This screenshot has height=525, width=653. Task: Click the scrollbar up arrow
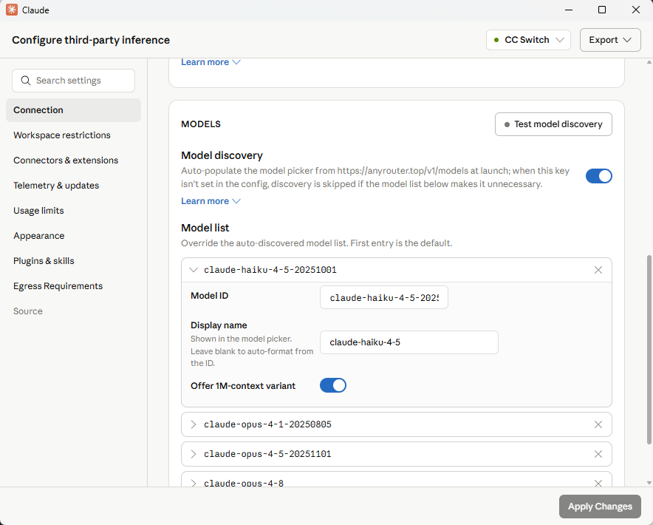point(649,62)
